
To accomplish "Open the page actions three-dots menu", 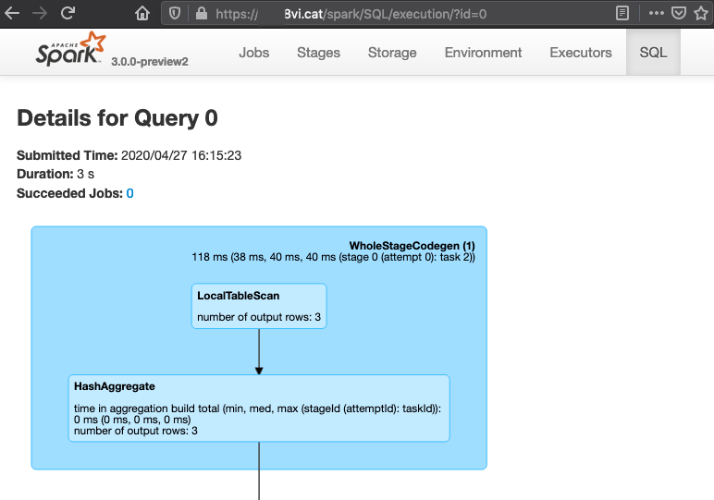I will click(x=656, y=13).
